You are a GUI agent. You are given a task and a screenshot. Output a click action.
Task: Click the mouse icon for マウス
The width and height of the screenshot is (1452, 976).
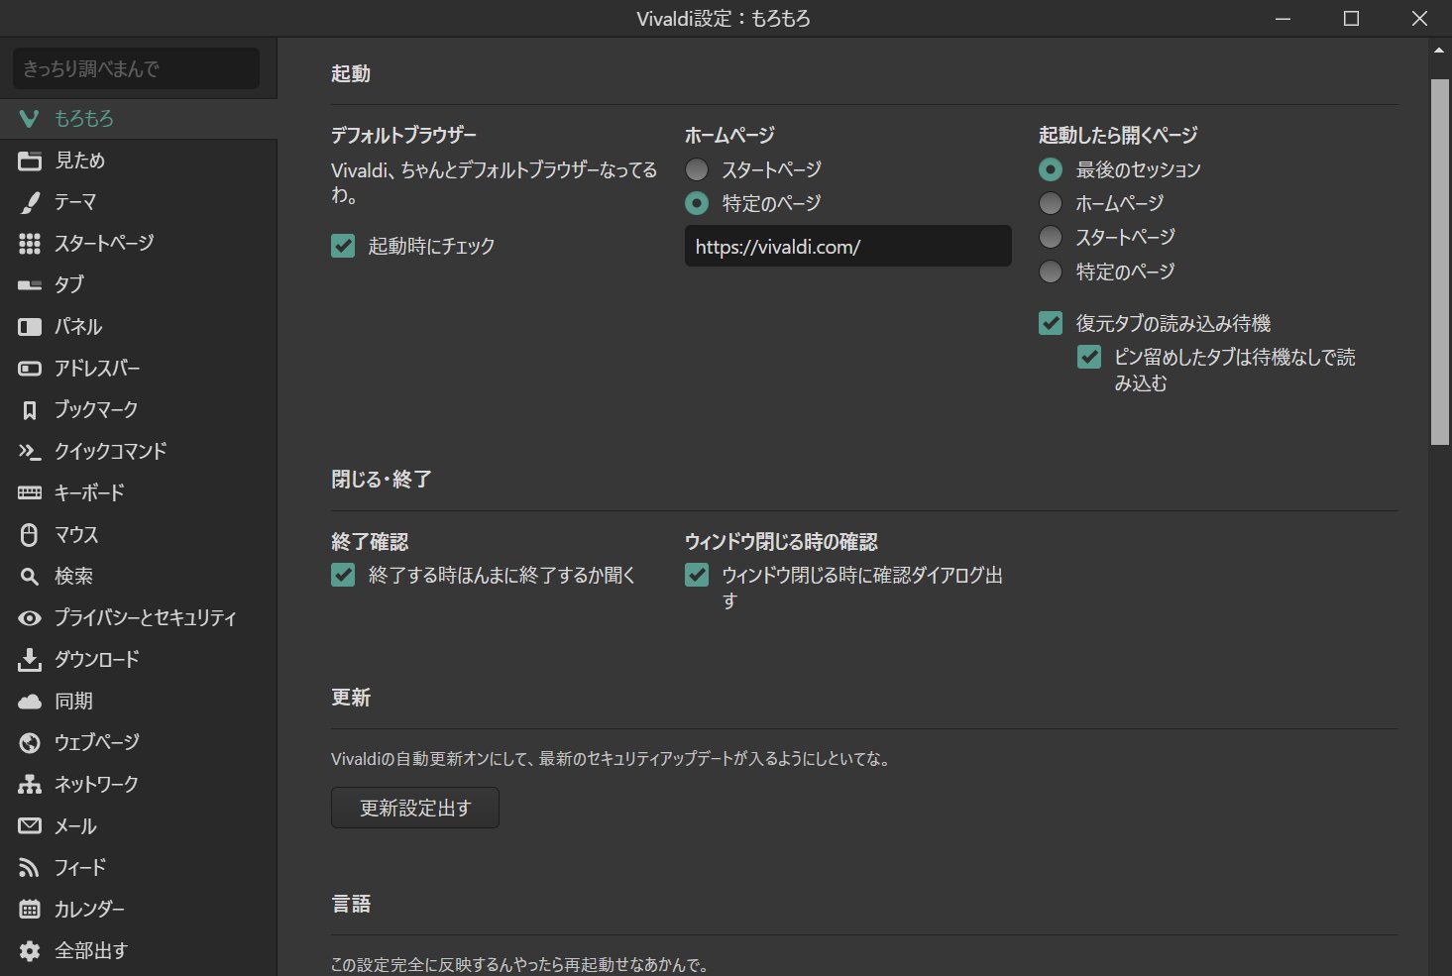30,535
